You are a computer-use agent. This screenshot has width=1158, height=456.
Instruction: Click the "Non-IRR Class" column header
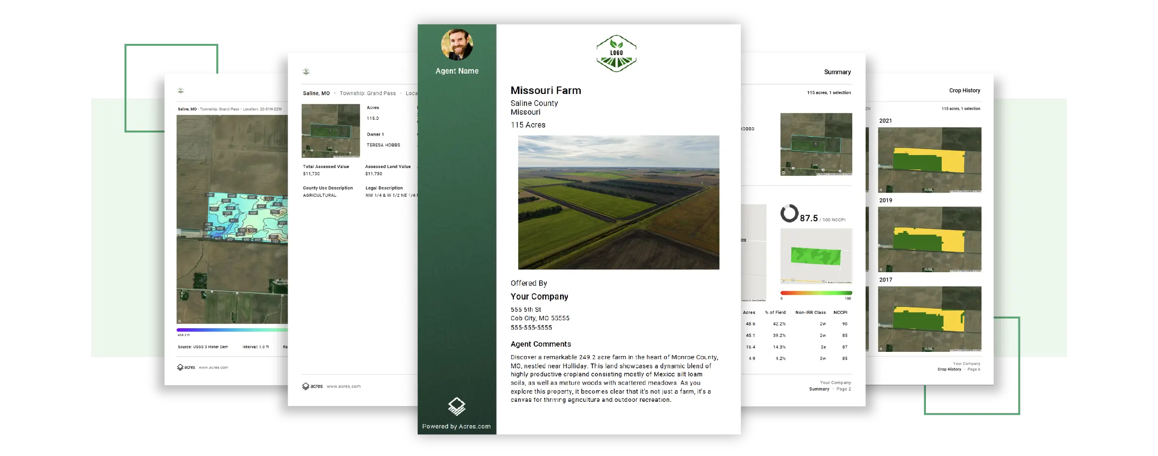click(x=811, y=312)
